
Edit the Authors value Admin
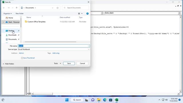tap(21, 53)
